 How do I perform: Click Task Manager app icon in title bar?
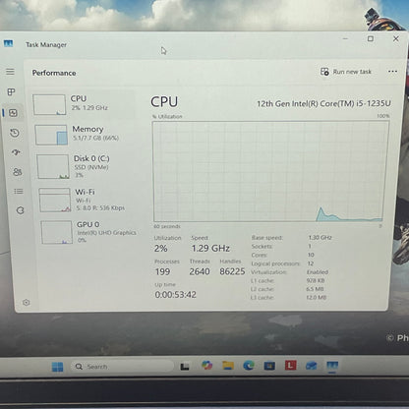point(8,43)
